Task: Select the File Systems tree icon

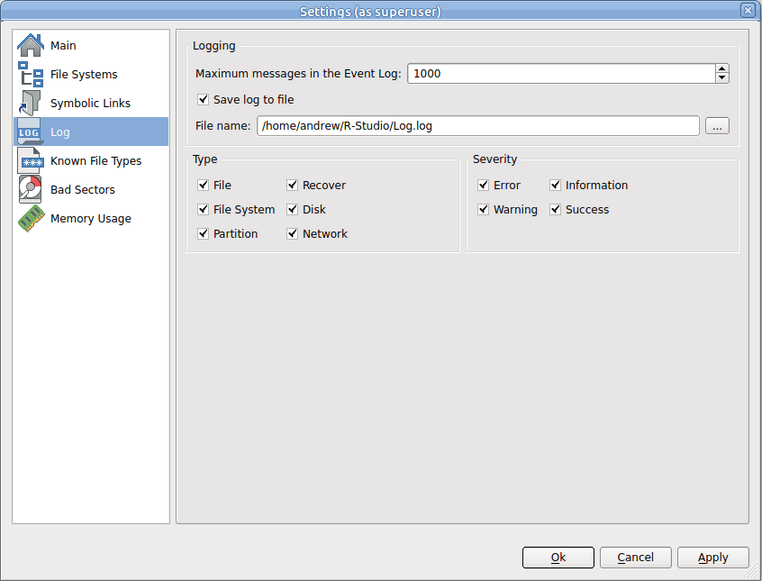Action: pos(30,75)
